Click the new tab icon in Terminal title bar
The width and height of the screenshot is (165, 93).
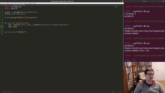pyautogui.click(x=125, y=1)
